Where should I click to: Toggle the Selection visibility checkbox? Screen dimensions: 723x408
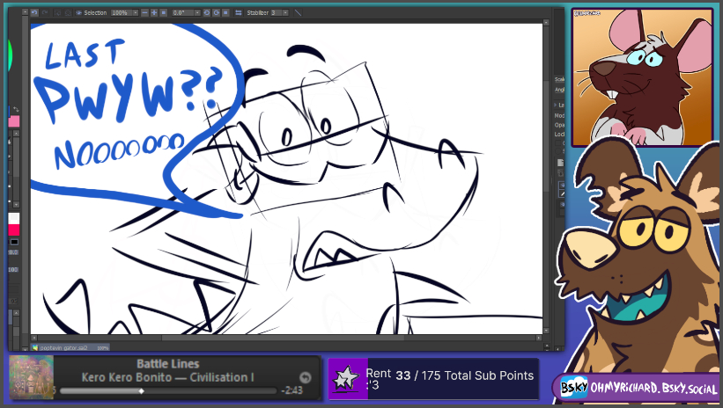click(x=79, y=13)
